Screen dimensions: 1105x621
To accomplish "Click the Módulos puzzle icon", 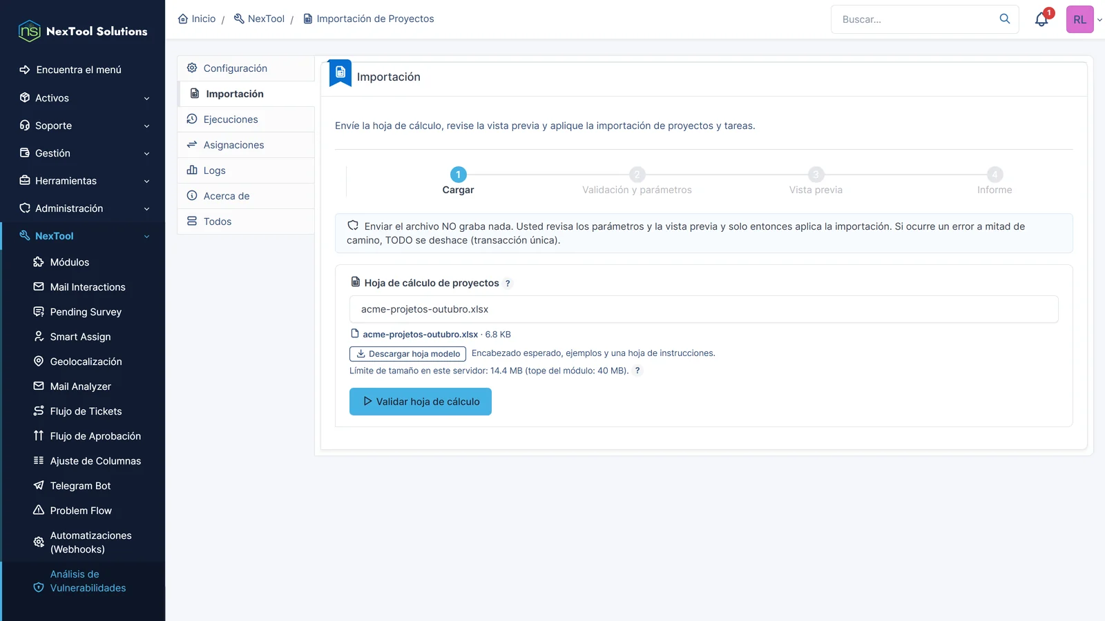I will [x=39, y=262].
